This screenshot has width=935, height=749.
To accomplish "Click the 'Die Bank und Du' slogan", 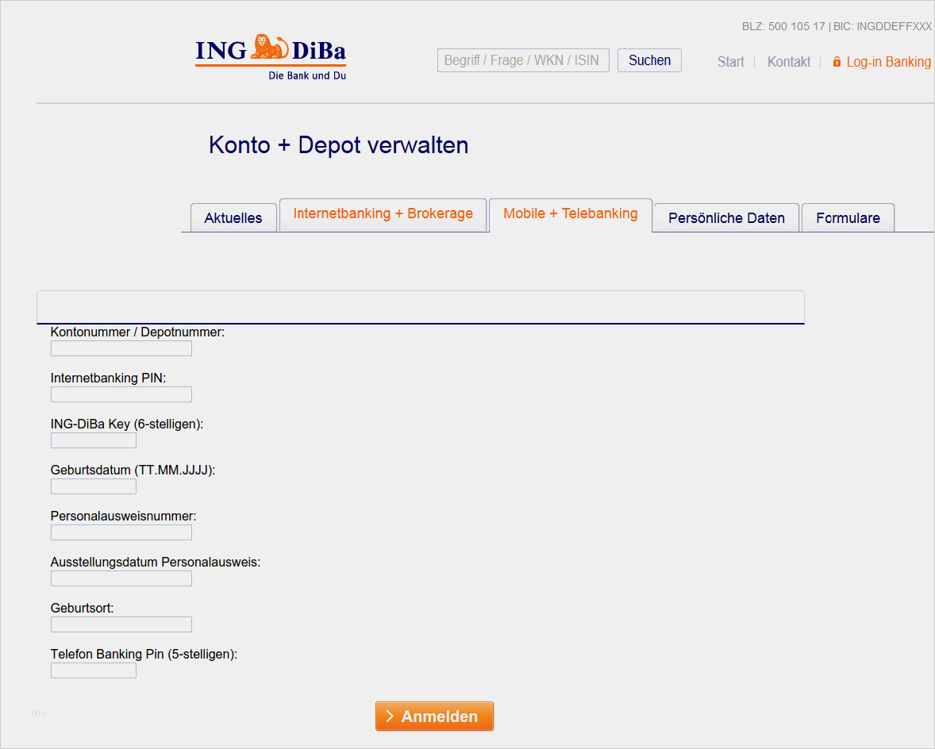I will (x=307, y=75).
